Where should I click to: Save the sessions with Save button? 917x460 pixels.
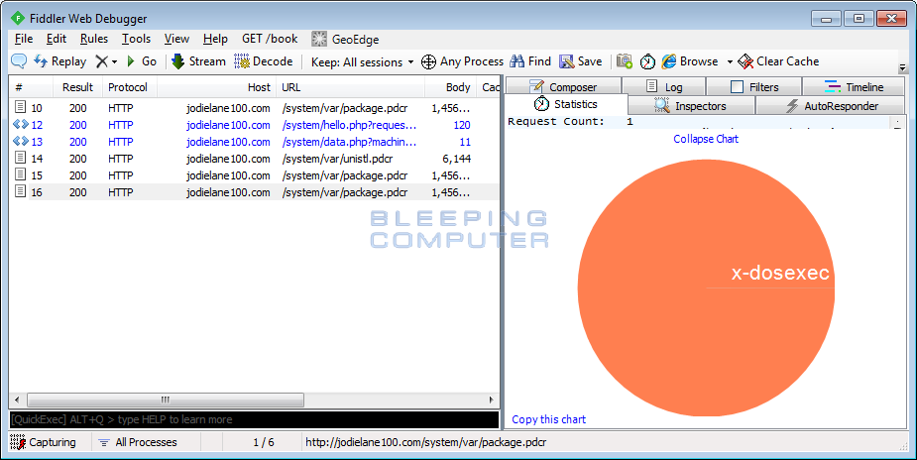581,61
